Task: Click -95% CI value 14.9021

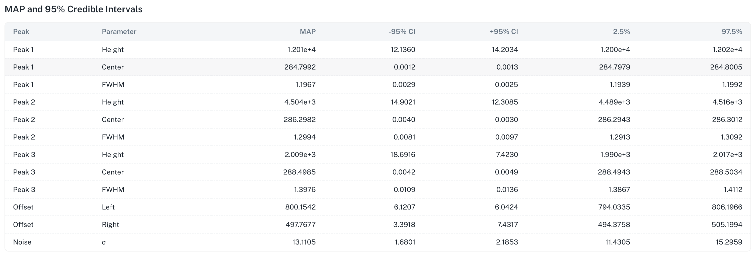Action: click(403, 102)
